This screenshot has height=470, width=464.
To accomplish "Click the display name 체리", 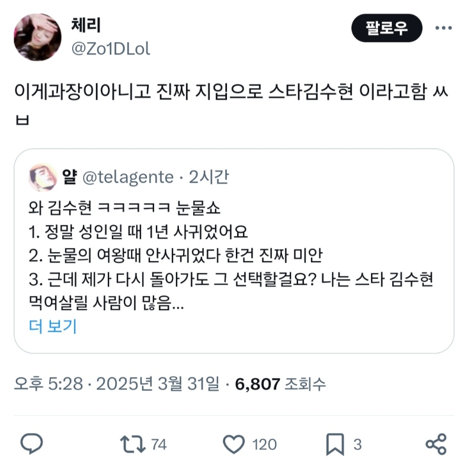I will point(86,25).
